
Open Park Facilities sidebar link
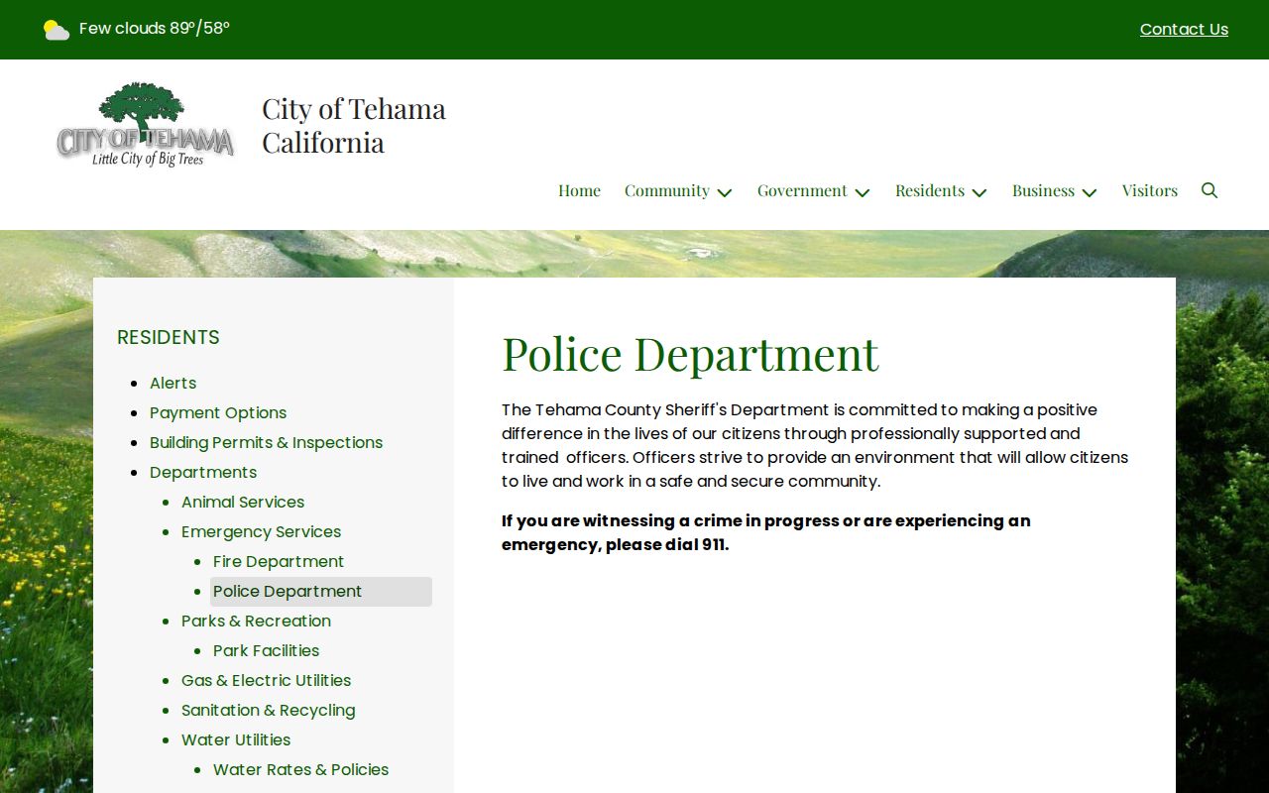[266, 650]
